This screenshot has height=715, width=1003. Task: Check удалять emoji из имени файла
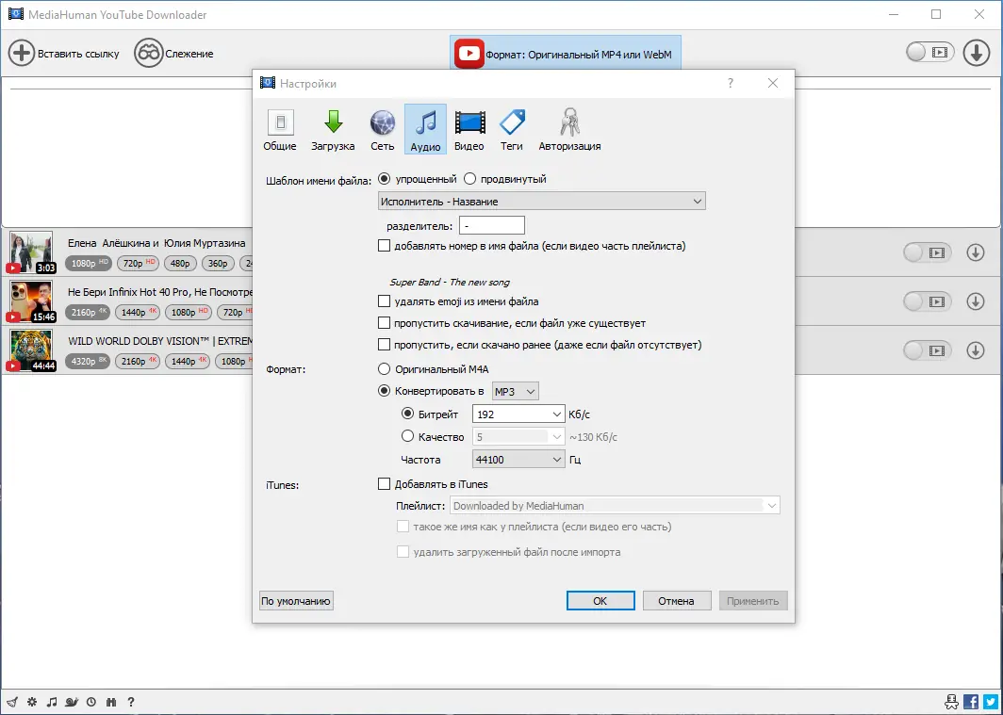384,301
